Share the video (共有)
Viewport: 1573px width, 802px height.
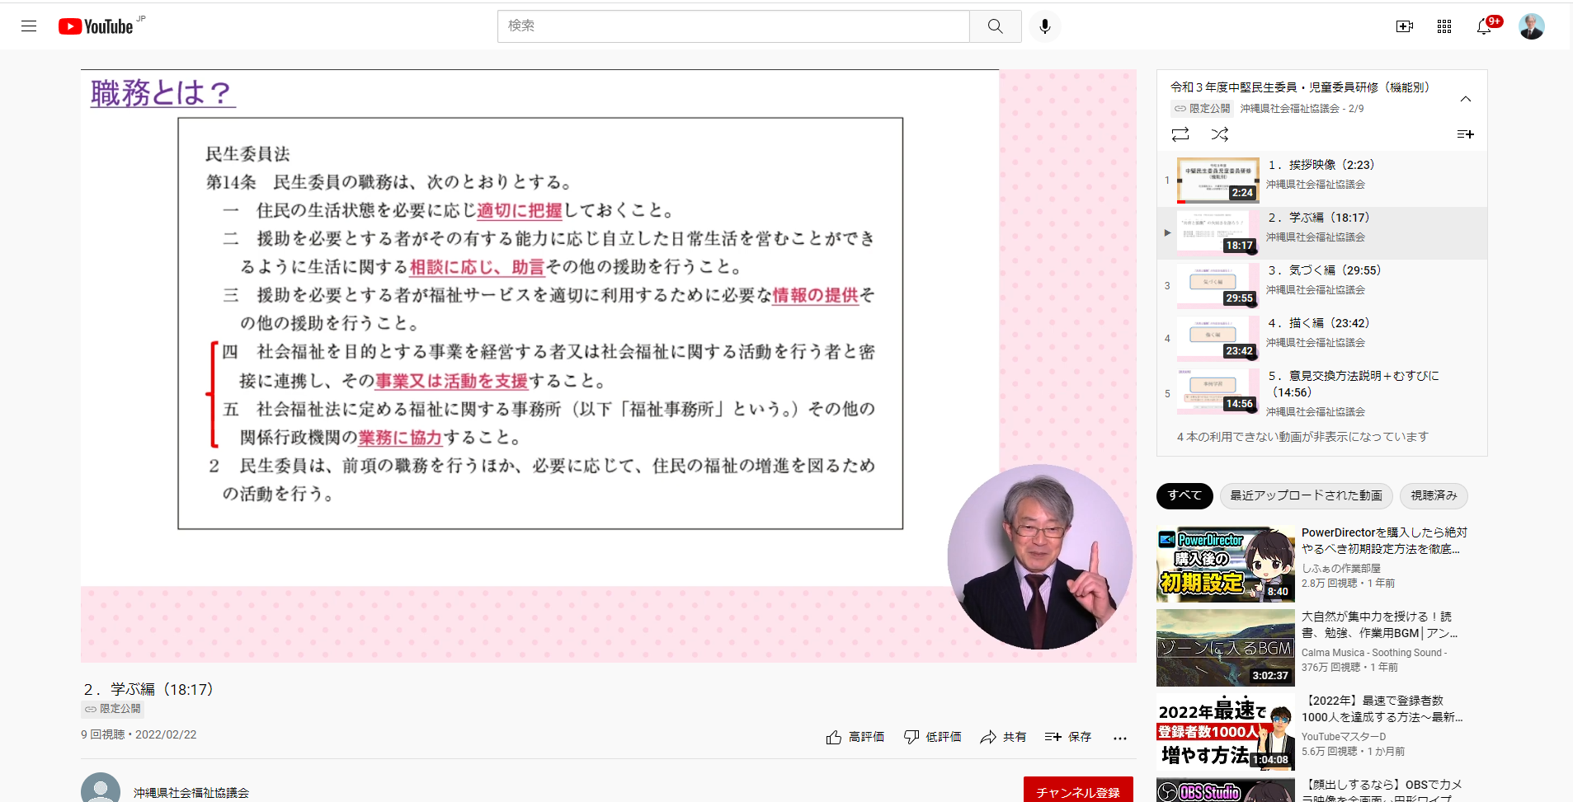(1003, 737)
